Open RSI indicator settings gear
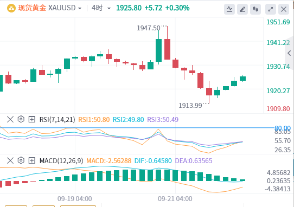The height and width of the screenshot is (207, 294). click(x=21, y=119)
